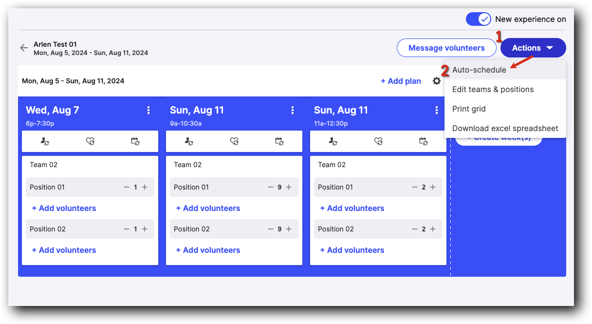This screenshot has height=324, width=592.
Task: Click the Message volunteers button
Action: tap(446, 48)
